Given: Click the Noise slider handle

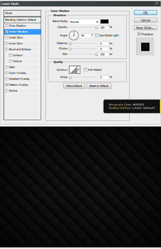Looking at the screenshot, I should tap(70, 77).
